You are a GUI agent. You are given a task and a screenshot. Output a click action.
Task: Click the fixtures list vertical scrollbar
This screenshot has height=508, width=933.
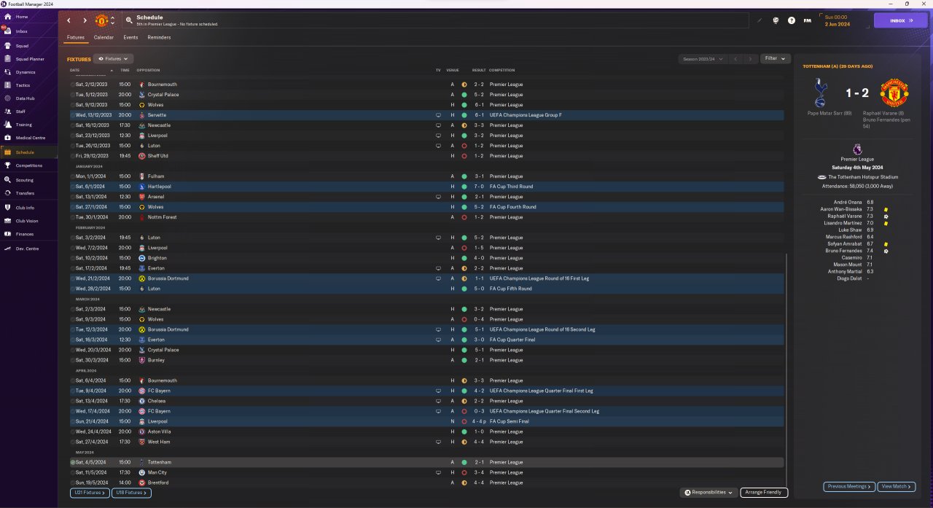(x=787, y=370)
